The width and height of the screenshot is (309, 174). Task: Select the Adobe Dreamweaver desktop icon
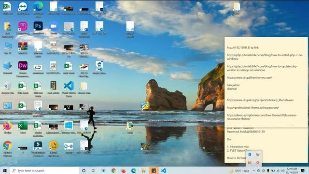(x=23, y=69)
